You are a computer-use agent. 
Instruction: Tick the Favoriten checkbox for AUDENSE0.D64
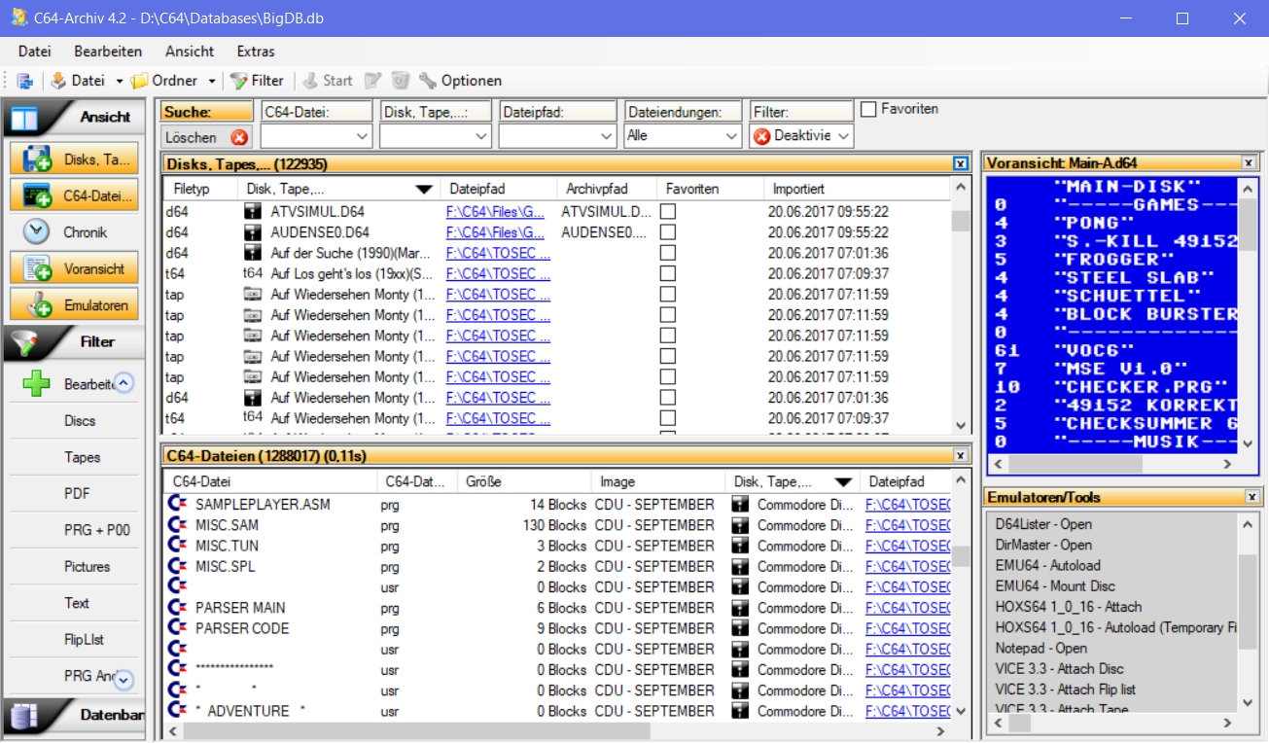[x=668, y=232]
